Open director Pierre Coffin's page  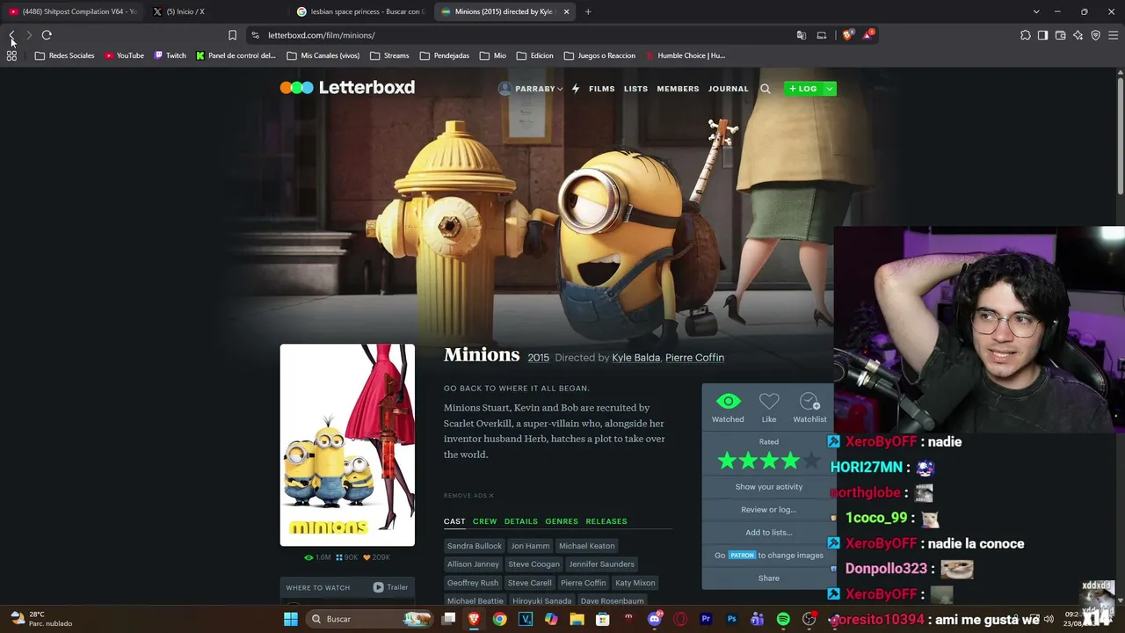click(694, 358)
